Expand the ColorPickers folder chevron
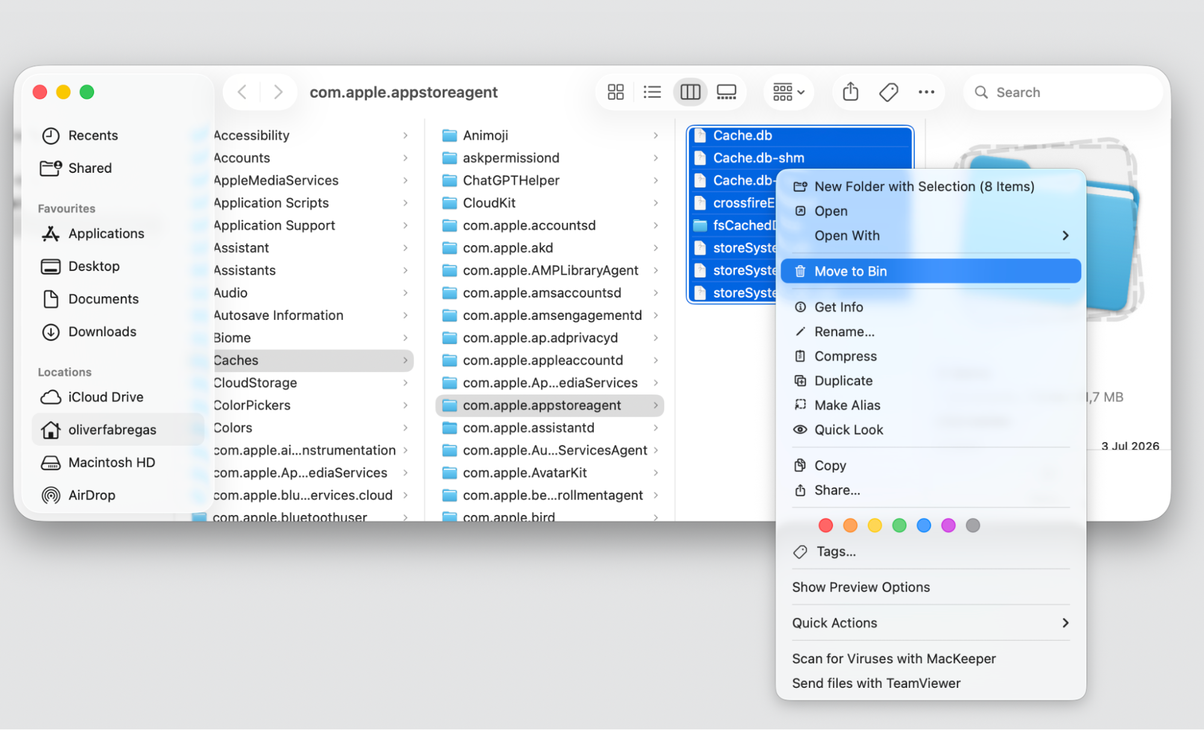This screenshot has width=1204, height=730. [x=405, y=405]
